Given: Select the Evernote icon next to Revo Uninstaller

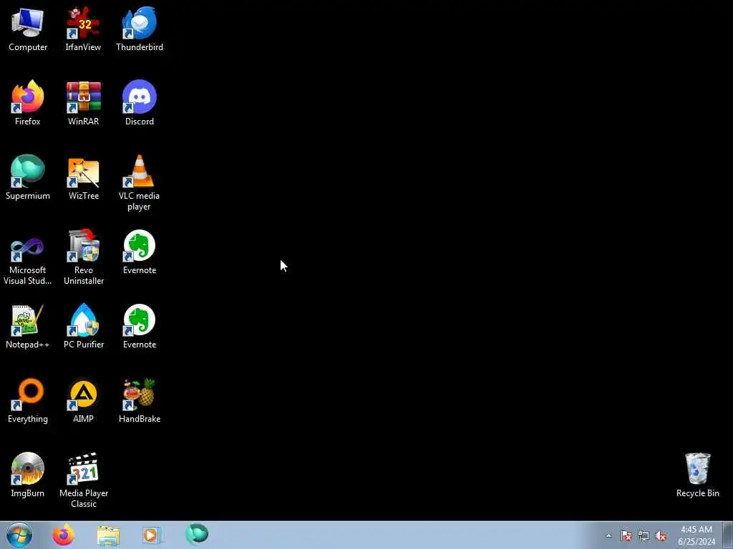Looking at the screenshot, I should pyautogui.click(x=140, y=252).
